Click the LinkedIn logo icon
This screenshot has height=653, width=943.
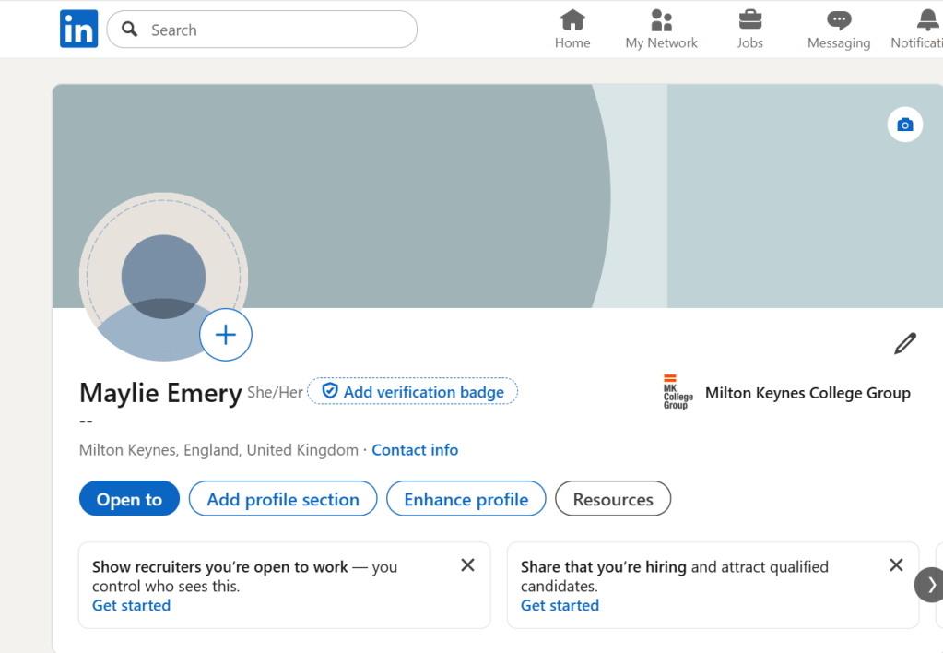[78, 30]
